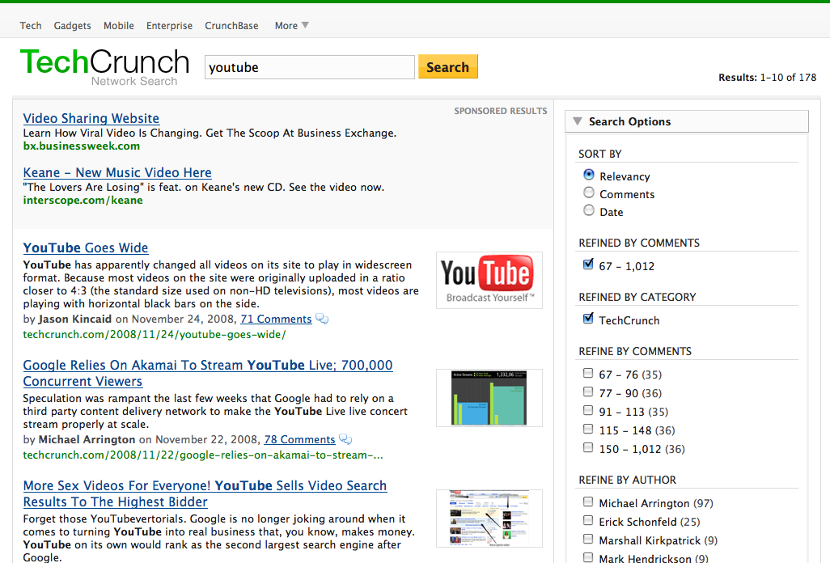Open the Gadgets navigation item

[x=72, y=25]
